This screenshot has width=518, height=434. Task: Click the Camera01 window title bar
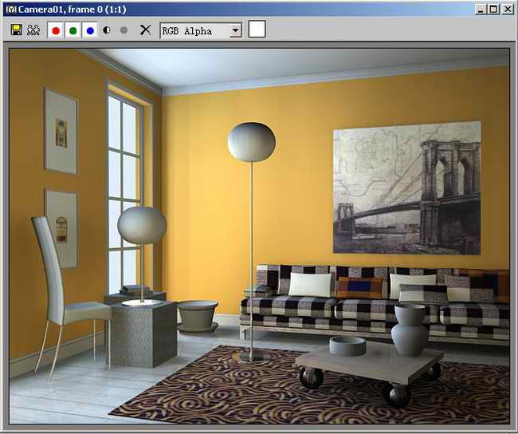coord(259,10)
